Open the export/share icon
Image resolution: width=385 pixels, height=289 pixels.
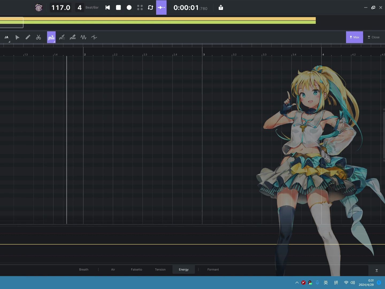tap(221, 7)
